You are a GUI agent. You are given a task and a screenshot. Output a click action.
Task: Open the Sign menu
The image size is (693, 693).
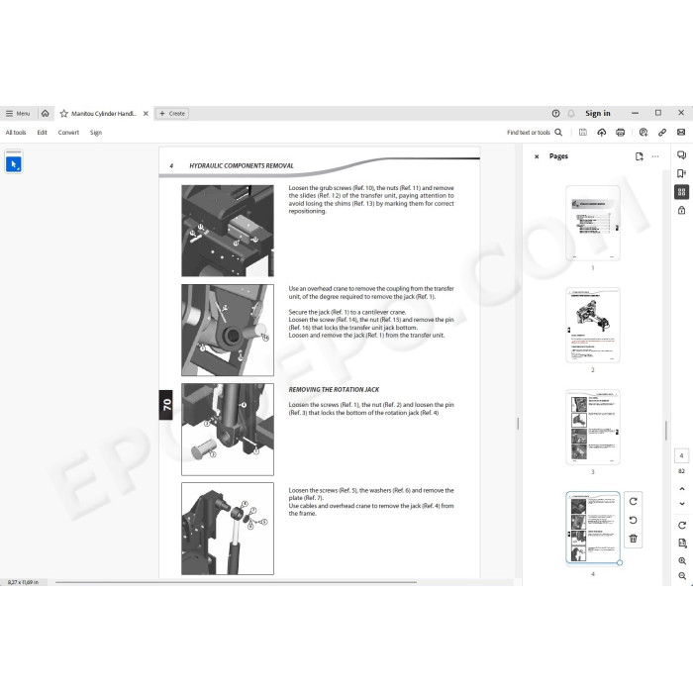(96, 133)
